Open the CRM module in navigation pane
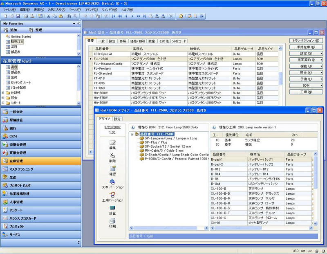 [41, 136]
